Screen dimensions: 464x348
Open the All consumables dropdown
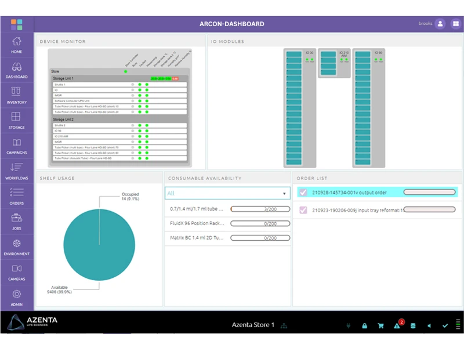tap(228, 192)
